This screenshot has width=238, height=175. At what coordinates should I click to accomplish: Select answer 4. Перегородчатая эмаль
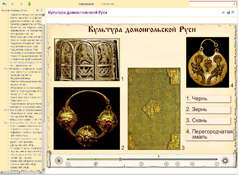209,134
